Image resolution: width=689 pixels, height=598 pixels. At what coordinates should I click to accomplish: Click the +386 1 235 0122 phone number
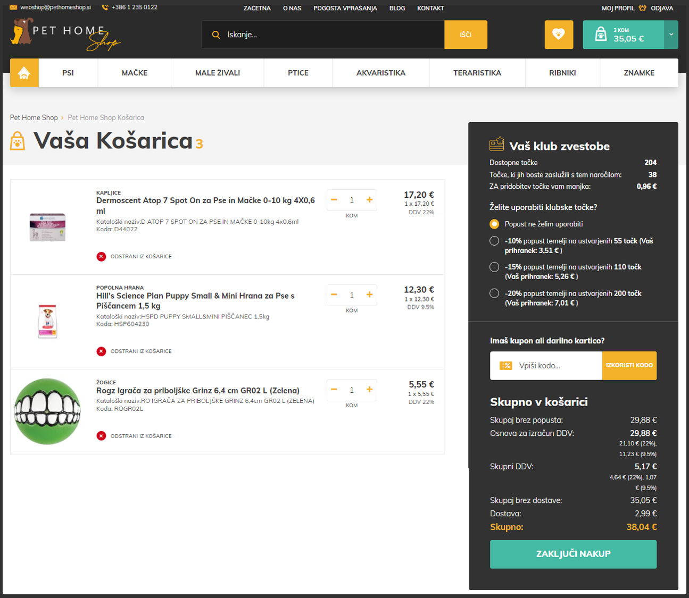(135, 7)
